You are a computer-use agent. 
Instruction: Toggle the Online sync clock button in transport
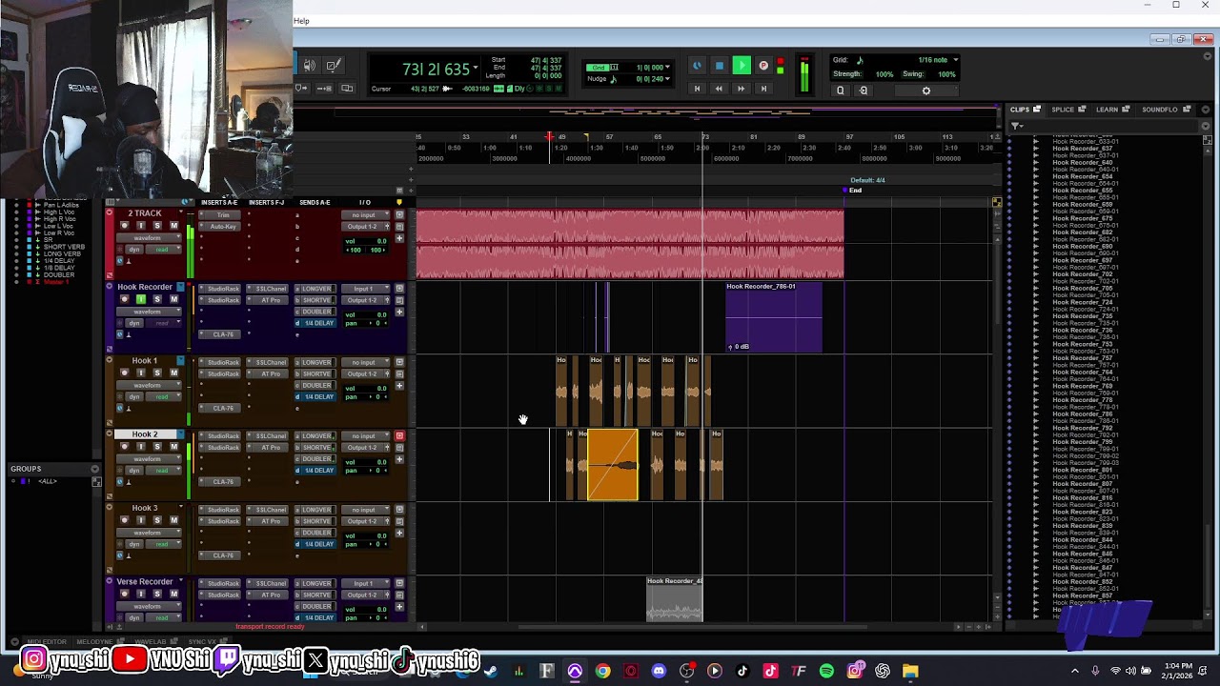(x=697, y=66)
